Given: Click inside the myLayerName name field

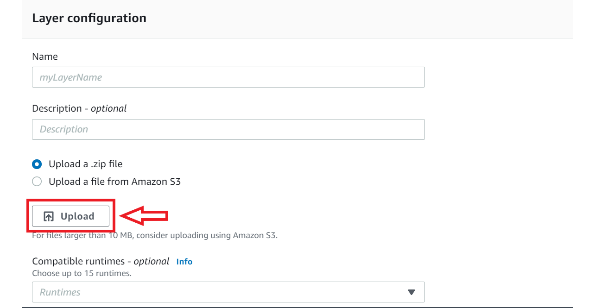Looking at the screenshot, I should tap(228, 77).
